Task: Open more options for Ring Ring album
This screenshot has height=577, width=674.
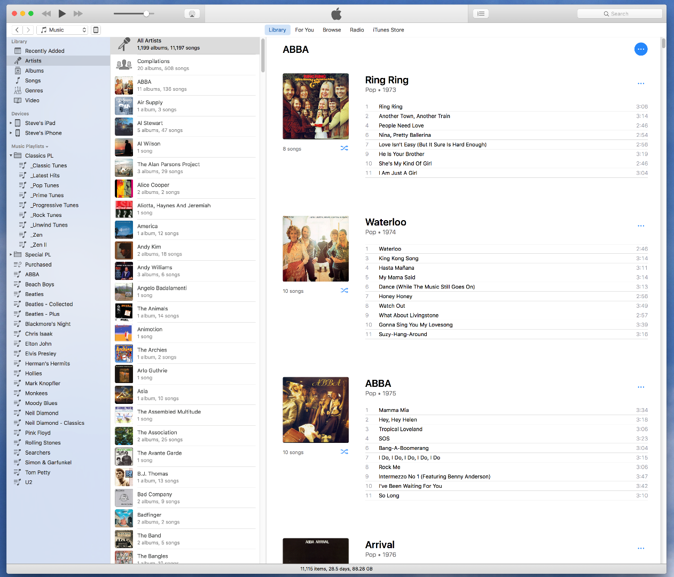Action: [x=641, y=83]
